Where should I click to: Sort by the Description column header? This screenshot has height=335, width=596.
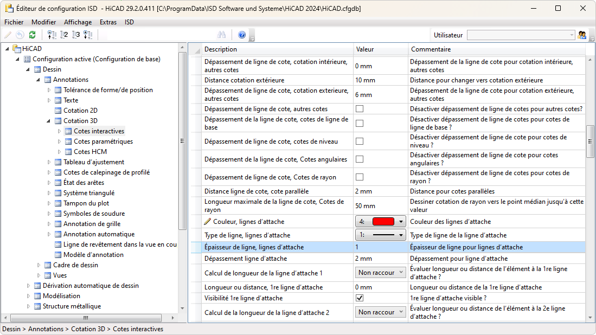coord(277,49)
